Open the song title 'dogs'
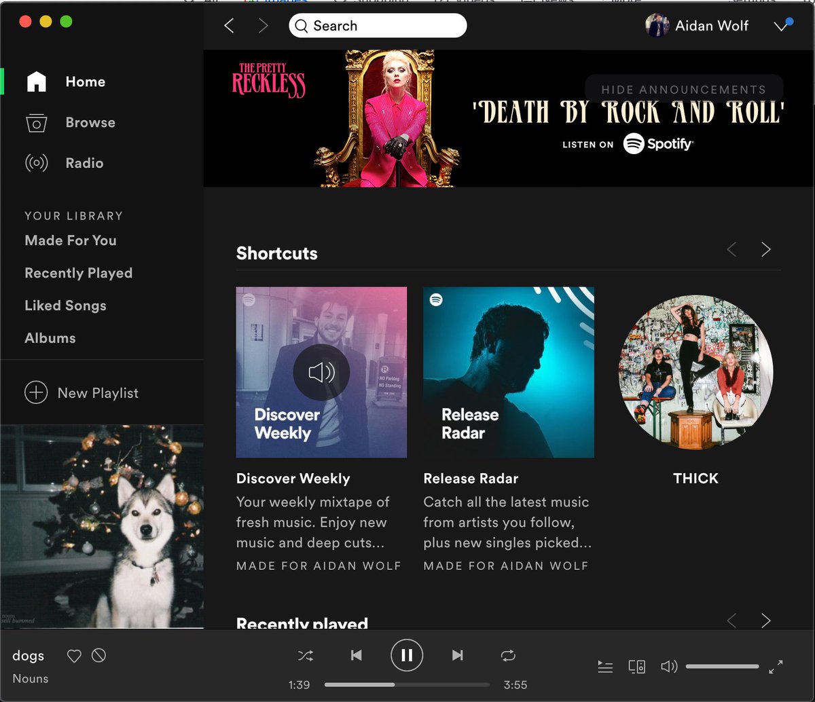The image size is (815, 702). coord(29,656)
